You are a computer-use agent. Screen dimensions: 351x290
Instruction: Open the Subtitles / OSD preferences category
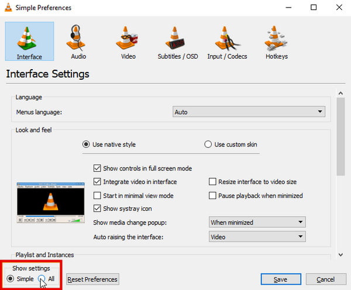178,42
